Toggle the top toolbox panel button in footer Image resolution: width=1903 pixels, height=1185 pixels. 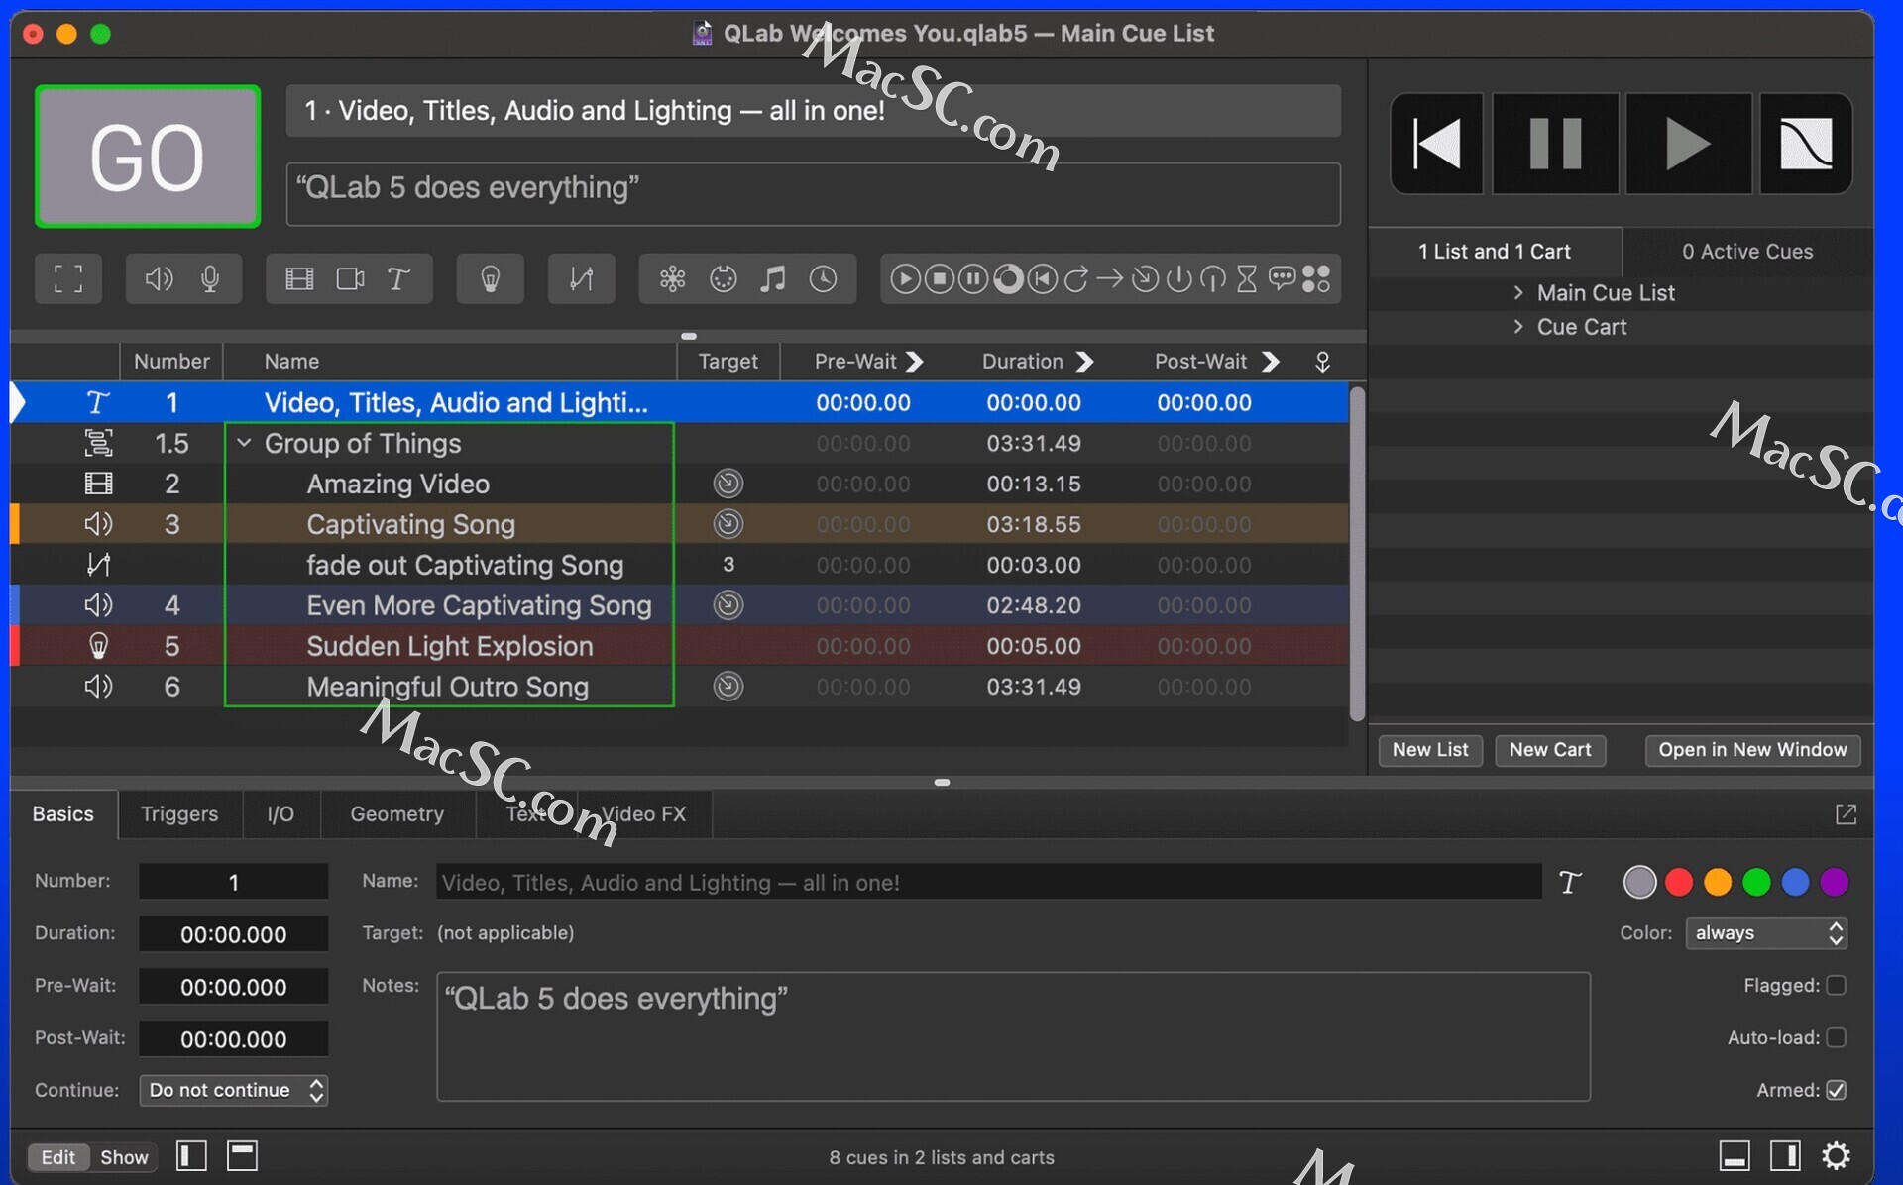[x=242, y=1156]
